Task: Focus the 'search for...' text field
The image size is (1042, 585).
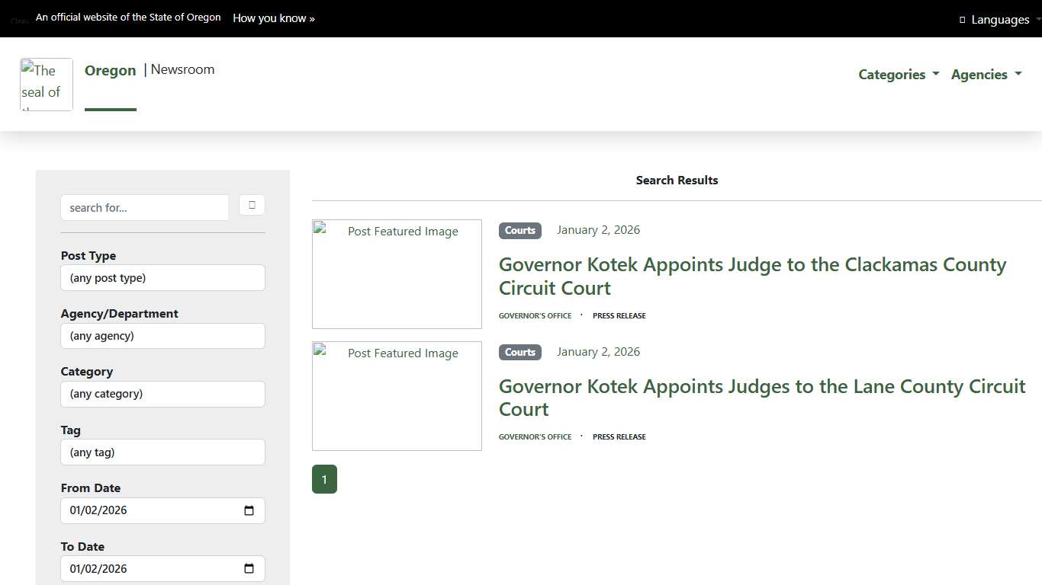Action: (144, 208)
